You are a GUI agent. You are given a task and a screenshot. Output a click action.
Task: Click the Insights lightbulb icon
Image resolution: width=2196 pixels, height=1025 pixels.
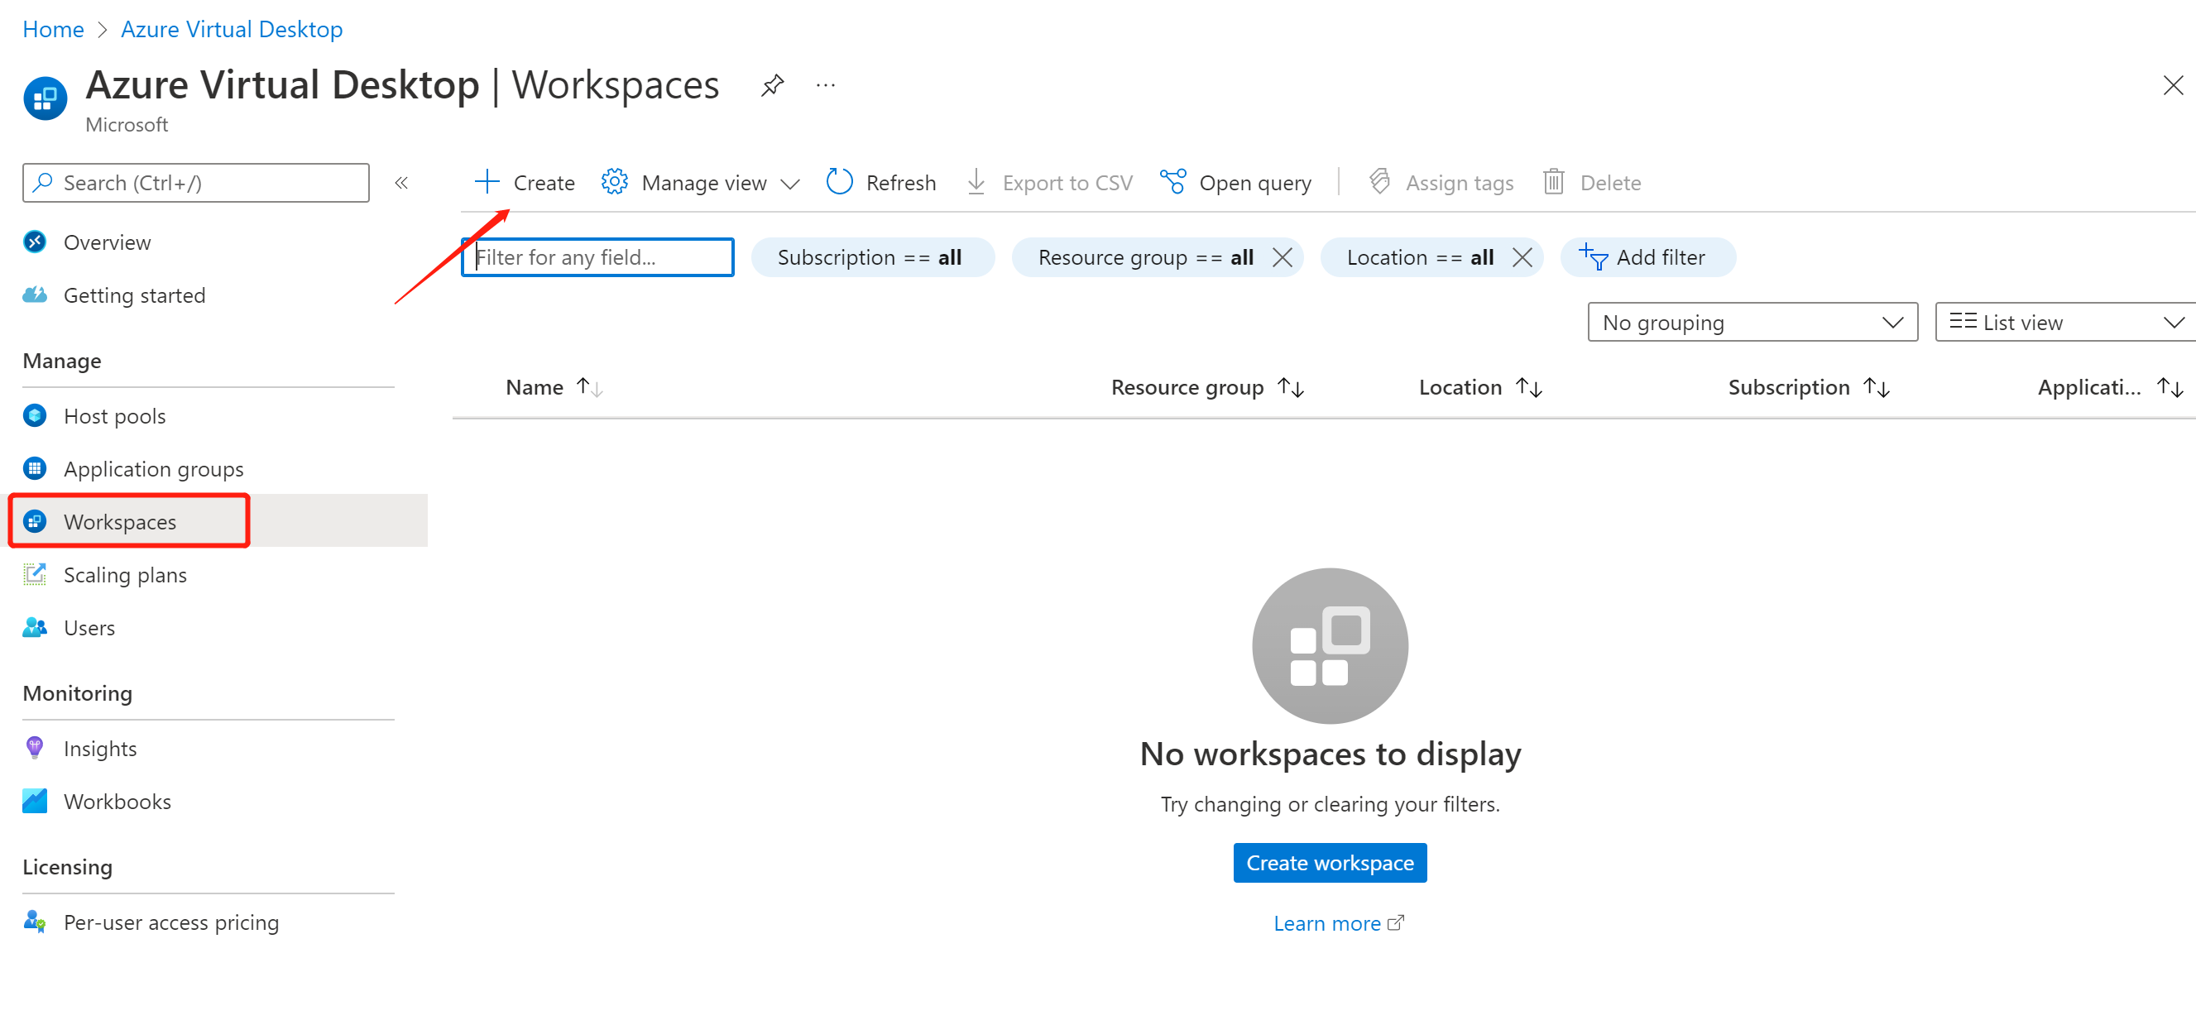34,748
